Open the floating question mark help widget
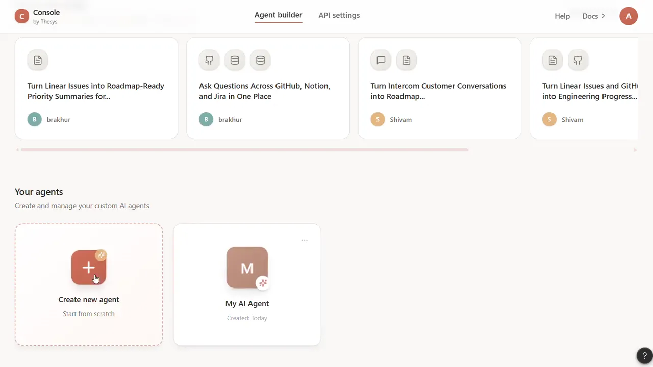This screenshot has height=367, width=653. [644, 356]
